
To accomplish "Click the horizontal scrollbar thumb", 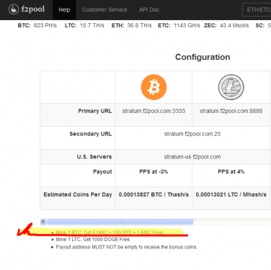I will point(120,222).
